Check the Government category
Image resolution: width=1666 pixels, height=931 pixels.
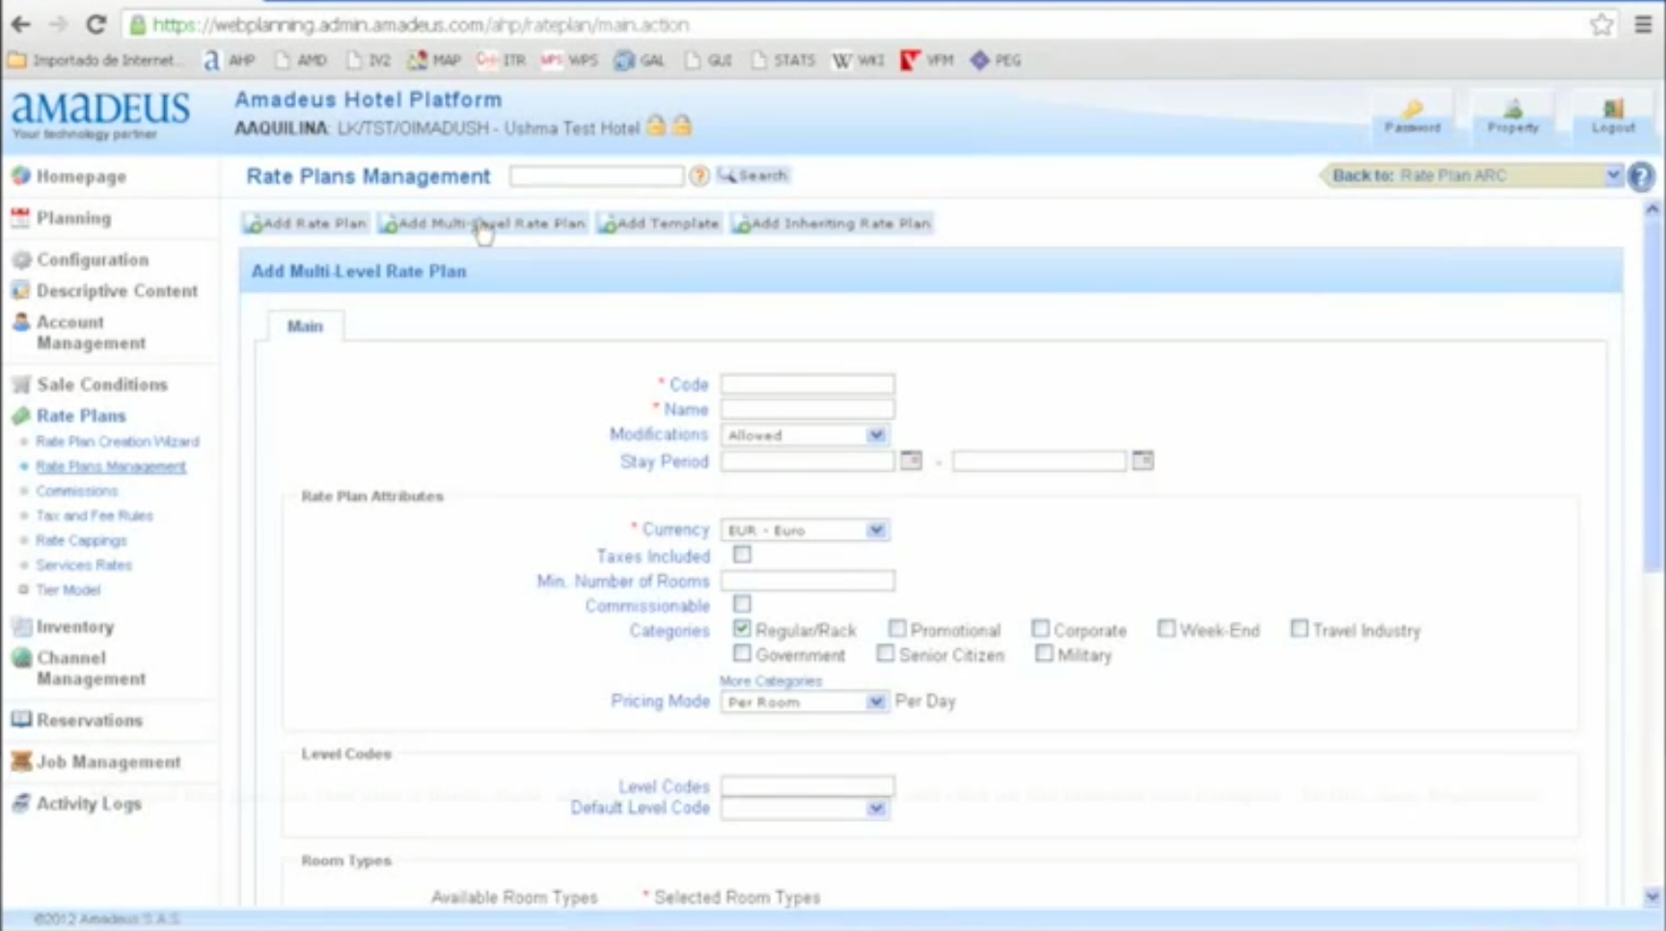(742, 653)
